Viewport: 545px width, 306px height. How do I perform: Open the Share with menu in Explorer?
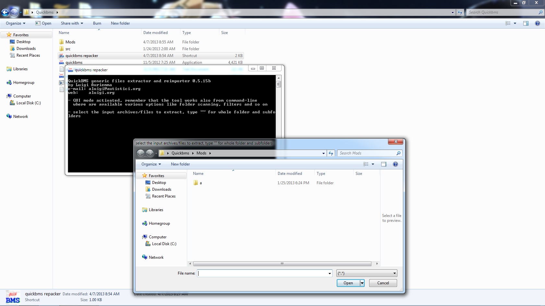[x=72, y=23]
